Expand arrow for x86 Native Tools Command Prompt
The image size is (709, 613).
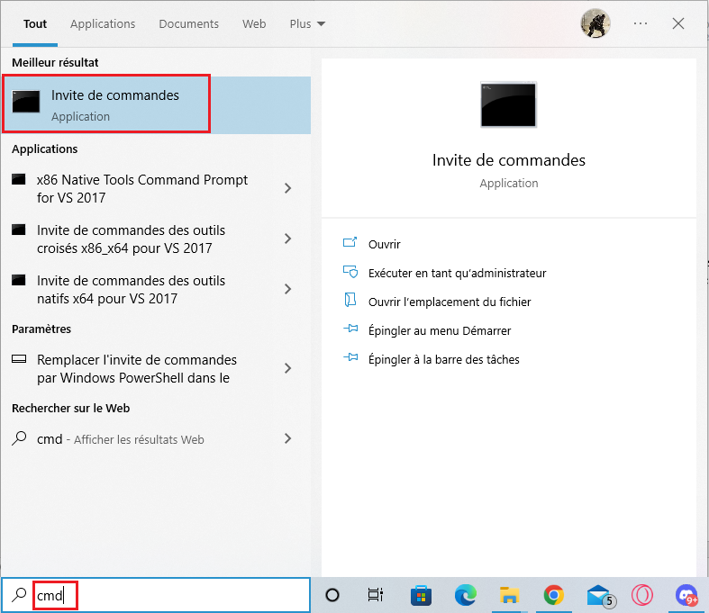click(287, 188)
